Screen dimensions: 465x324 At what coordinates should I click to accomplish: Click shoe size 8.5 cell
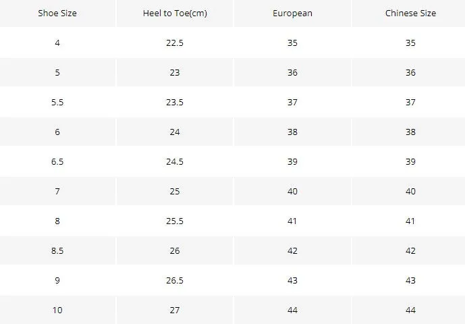pyautogui.click(x=57, y=250)
